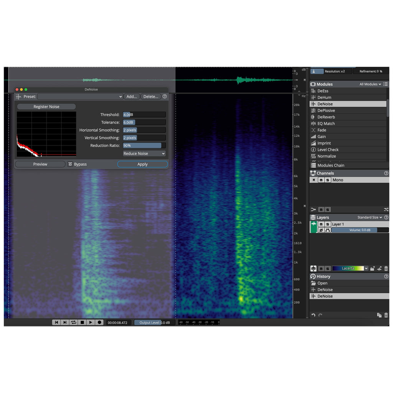Image resolution: width=393 pixels, height=393 pixels.
Task: Open the Reduce Noise mode dropdown
Action: coord(144,154)
